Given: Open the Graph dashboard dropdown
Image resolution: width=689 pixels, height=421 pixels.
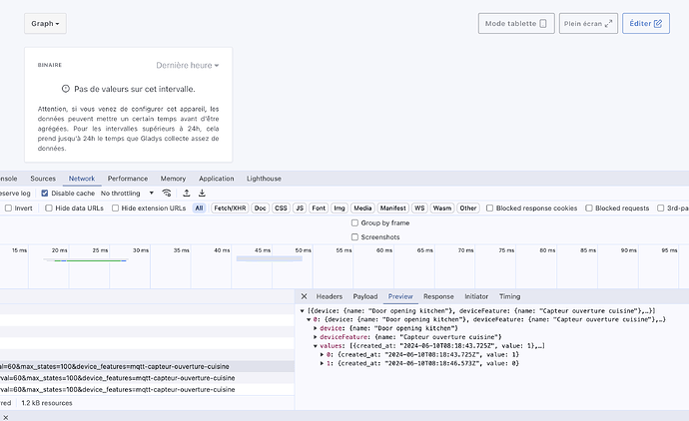Looking at the screenshot, I should click(45, 24).
